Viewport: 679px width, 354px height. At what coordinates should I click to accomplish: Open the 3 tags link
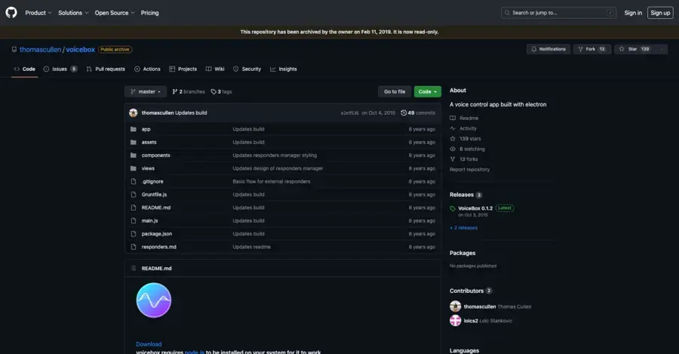point(221,91)
